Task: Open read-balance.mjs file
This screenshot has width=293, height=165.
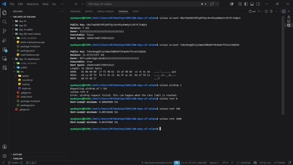Action: [30, 55]
